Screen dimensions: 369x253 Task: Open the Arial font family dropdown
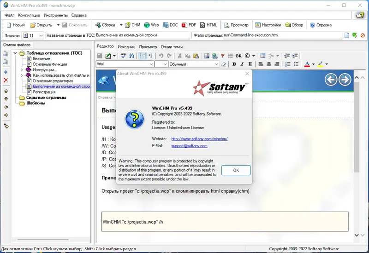pyautogui.click(x=151, y=64)
